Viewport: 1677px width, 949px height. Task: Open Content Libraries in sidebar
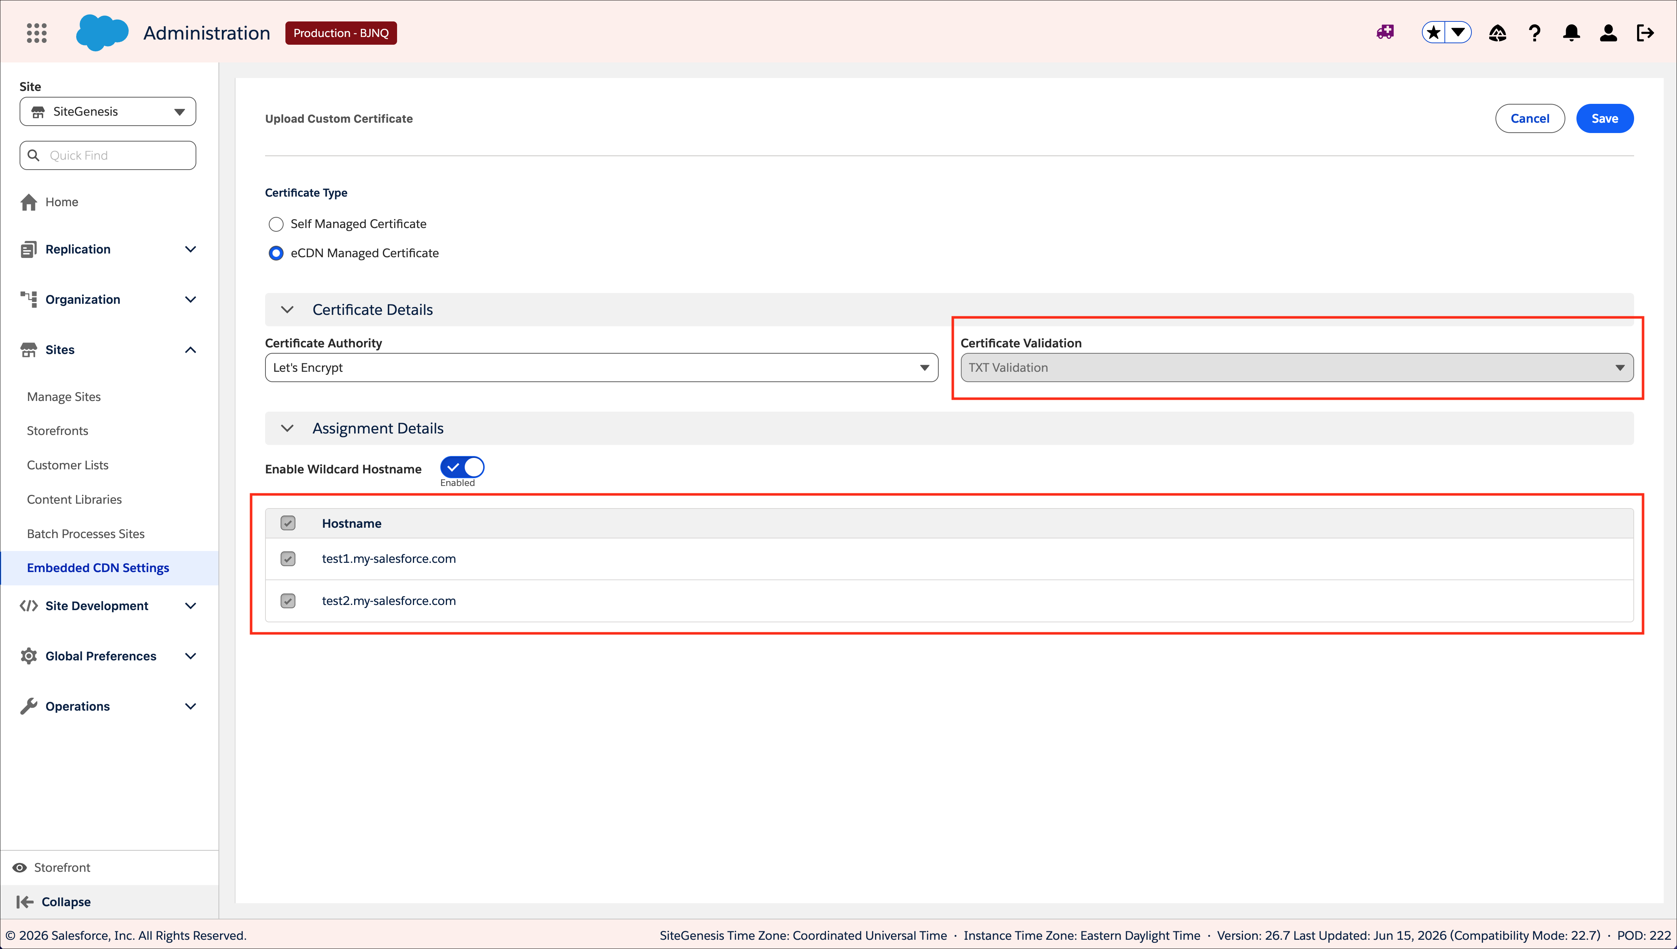coord(74,499)
